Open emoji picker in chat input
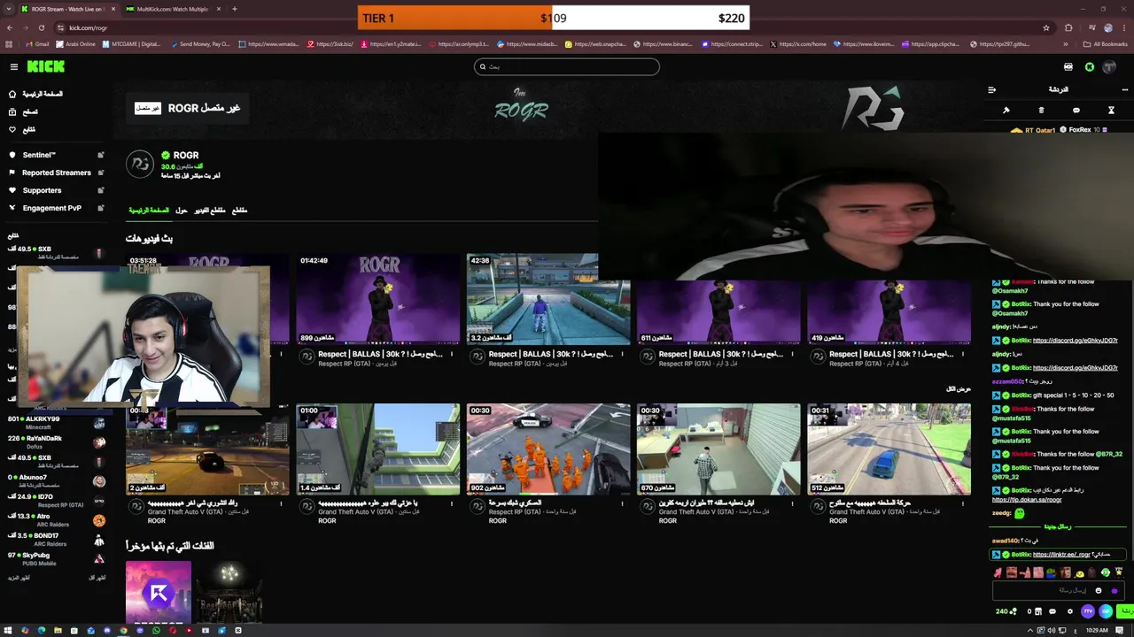The height and width of the screenshot is (637, 1134). pyautogui.click(x=1099, y=590)
